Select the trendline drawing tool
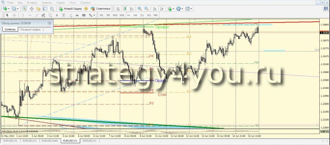Screen dimensions: 330x145 pos(37,15)
